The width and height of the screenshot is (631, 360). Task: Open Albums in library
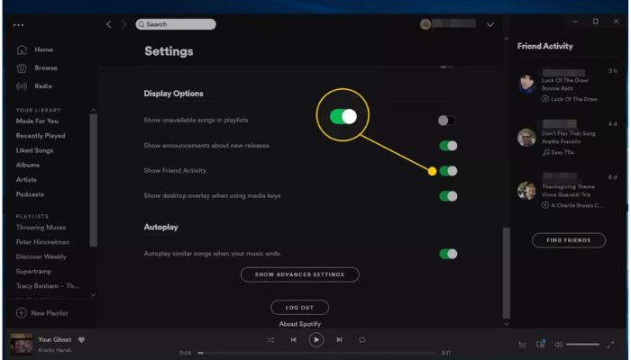[x=28, y=165]
